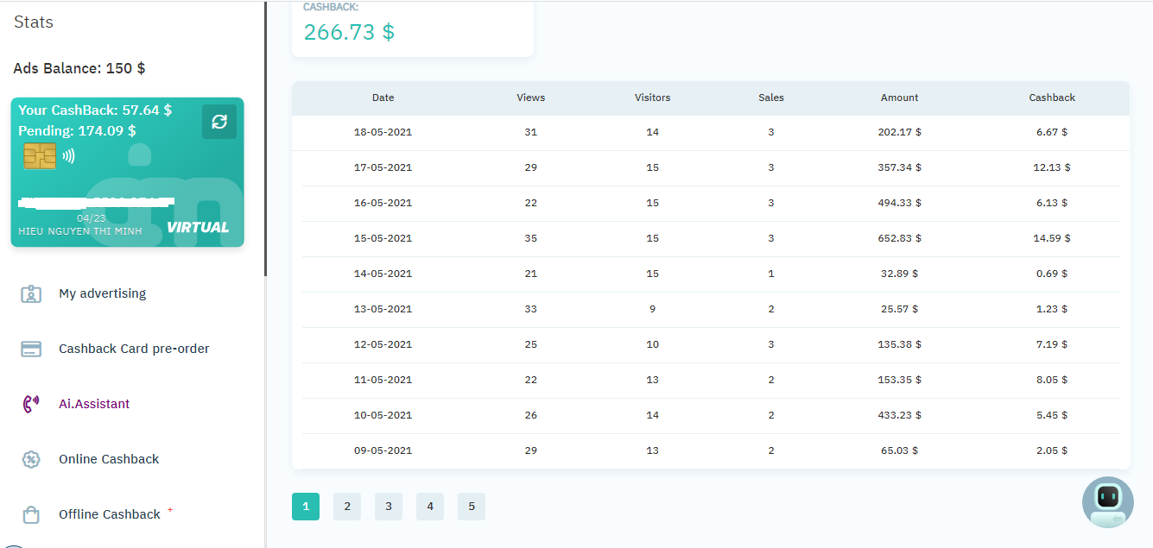Open Offline Cashback menu item

[x=110, y=514]
